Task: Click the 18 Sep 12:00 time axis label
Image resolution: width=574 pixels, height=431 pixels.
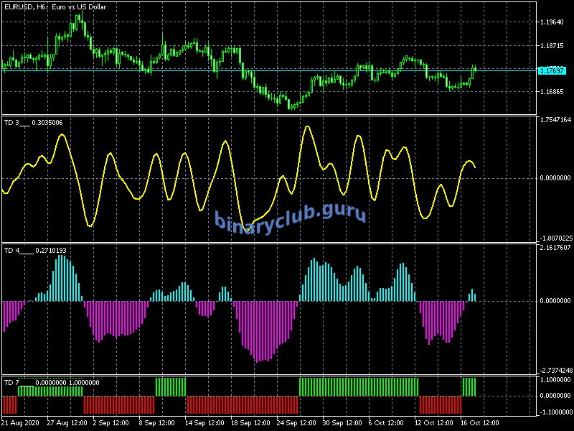Action: pos(251,422)
